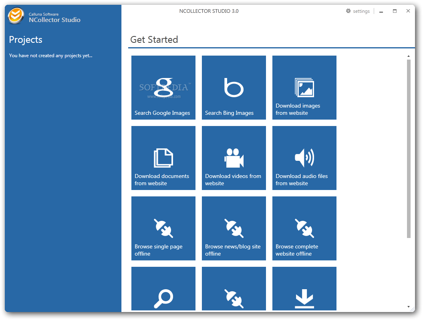Click the Get Started heading
This screenshot has height=320, width=423.
pyautogui.click(x=154, y=40)
